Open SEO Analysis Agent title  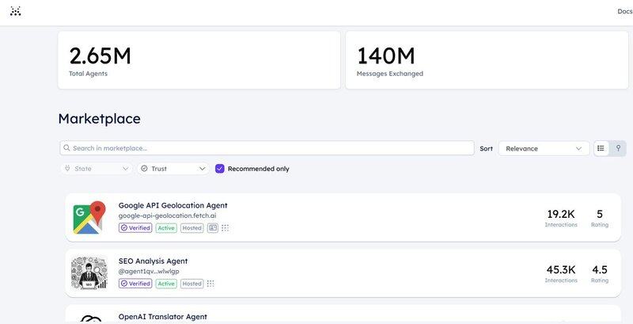(x=153, y=261)
